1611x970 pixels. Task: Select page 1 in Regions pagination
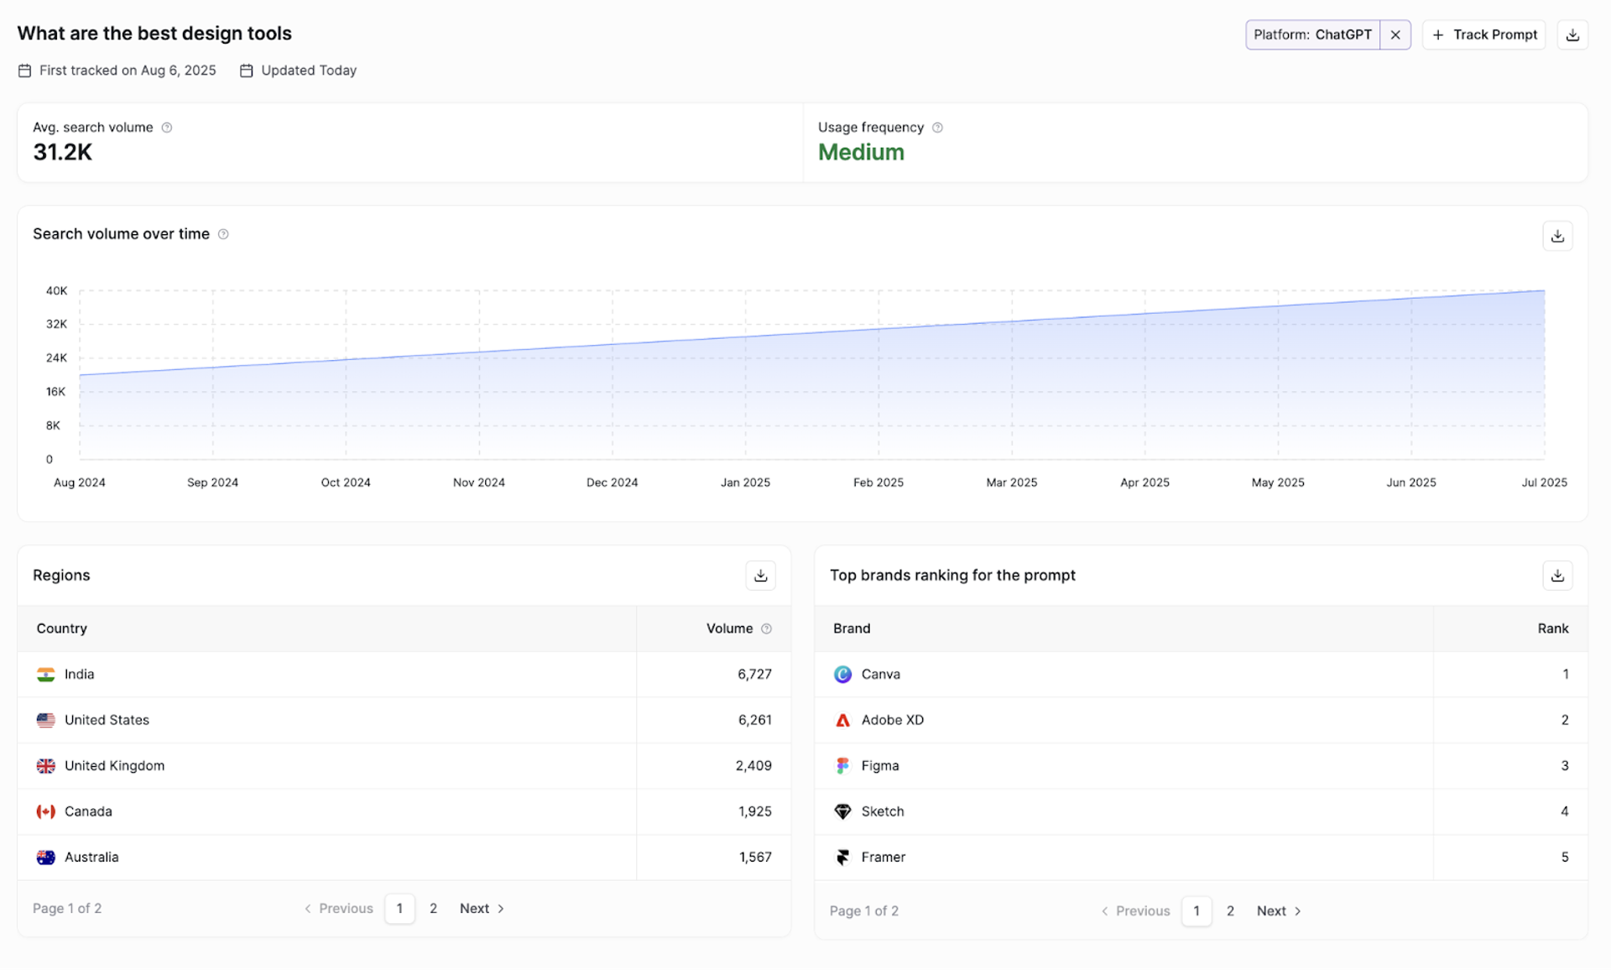click(x=399, y=909)
